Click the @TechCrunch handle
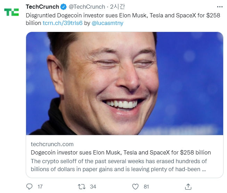 [87, 7]
